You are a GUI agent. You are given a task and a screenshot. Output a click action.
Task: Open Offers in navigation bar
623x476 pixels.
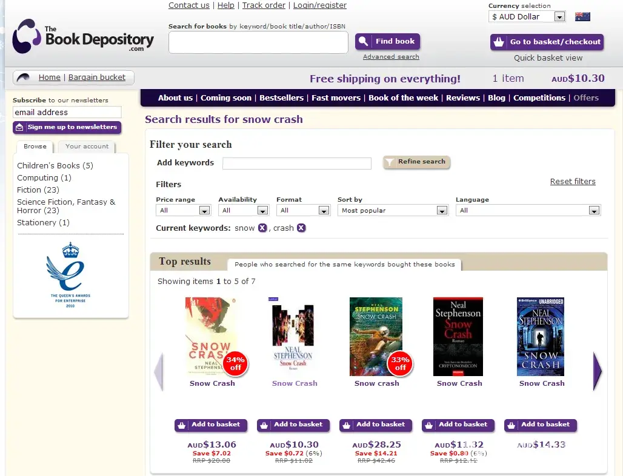pyautogui.click(x=586, y=98)
